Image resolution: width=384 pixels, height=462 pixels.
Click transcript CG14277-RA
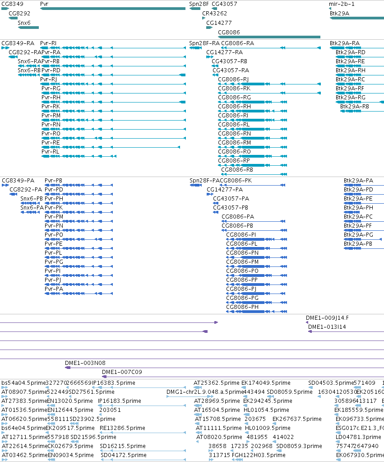tap(225, 52)
